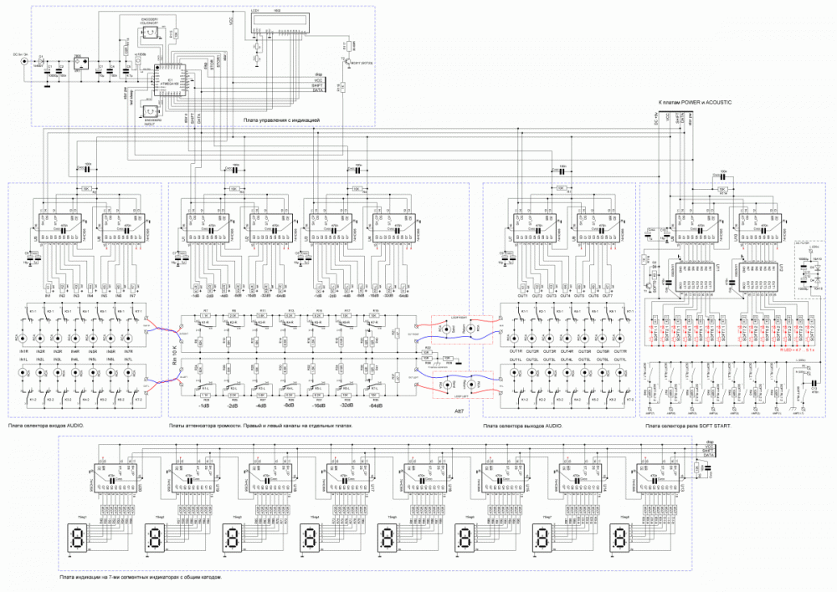837x592 pixels.
Task: Click the 'Плата селектора реле SOFT START' label
Action: click(x=690, y=426)
